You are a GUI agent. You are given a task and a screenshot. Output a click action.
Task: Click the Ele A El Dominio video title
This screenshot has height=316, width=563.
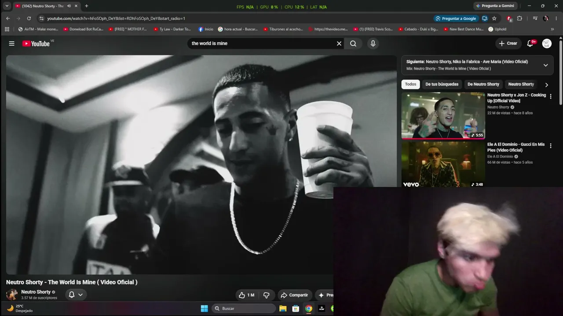coord(516,147)
